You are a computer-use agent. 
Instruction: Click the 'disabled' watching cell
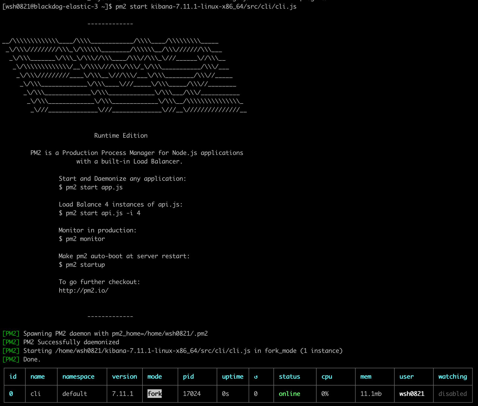[453, 394]
